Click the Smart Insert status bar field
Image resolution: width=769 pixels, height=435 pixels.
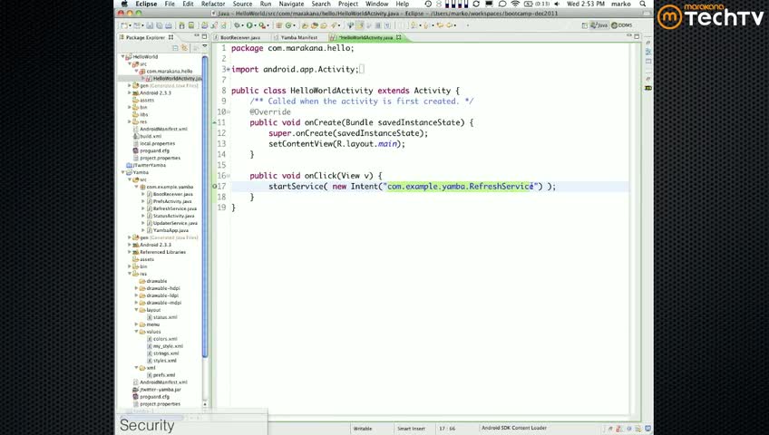[411, 429]
